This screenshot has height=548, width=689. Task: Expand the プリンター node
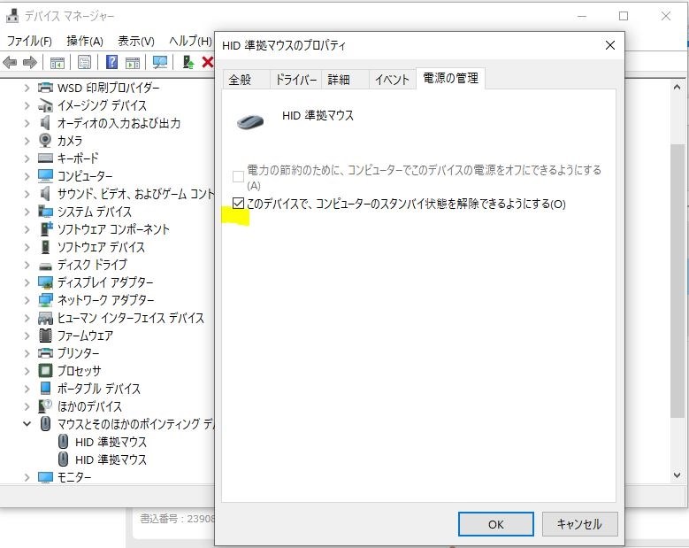point(27,352)
